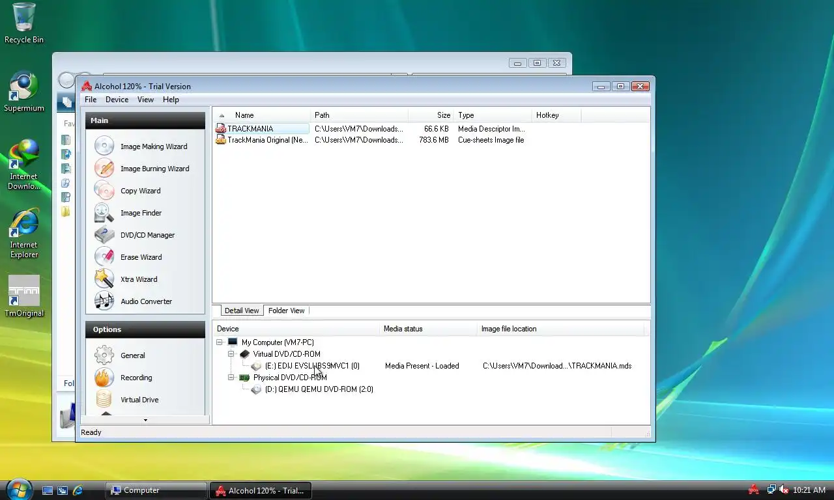Click the Recycle Bin desktop icon

click(x=24, y=23)
